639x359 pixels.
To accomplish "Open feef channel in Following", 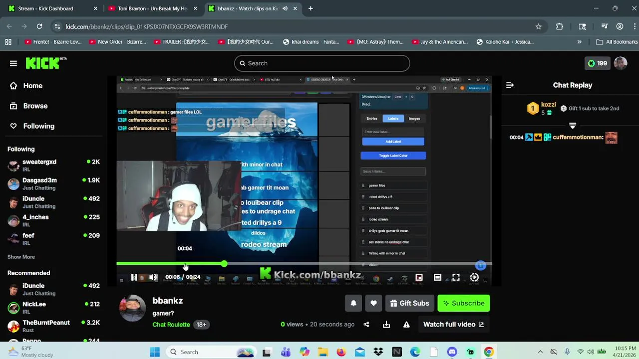I will pyautogui.click(x=53, y=239).
